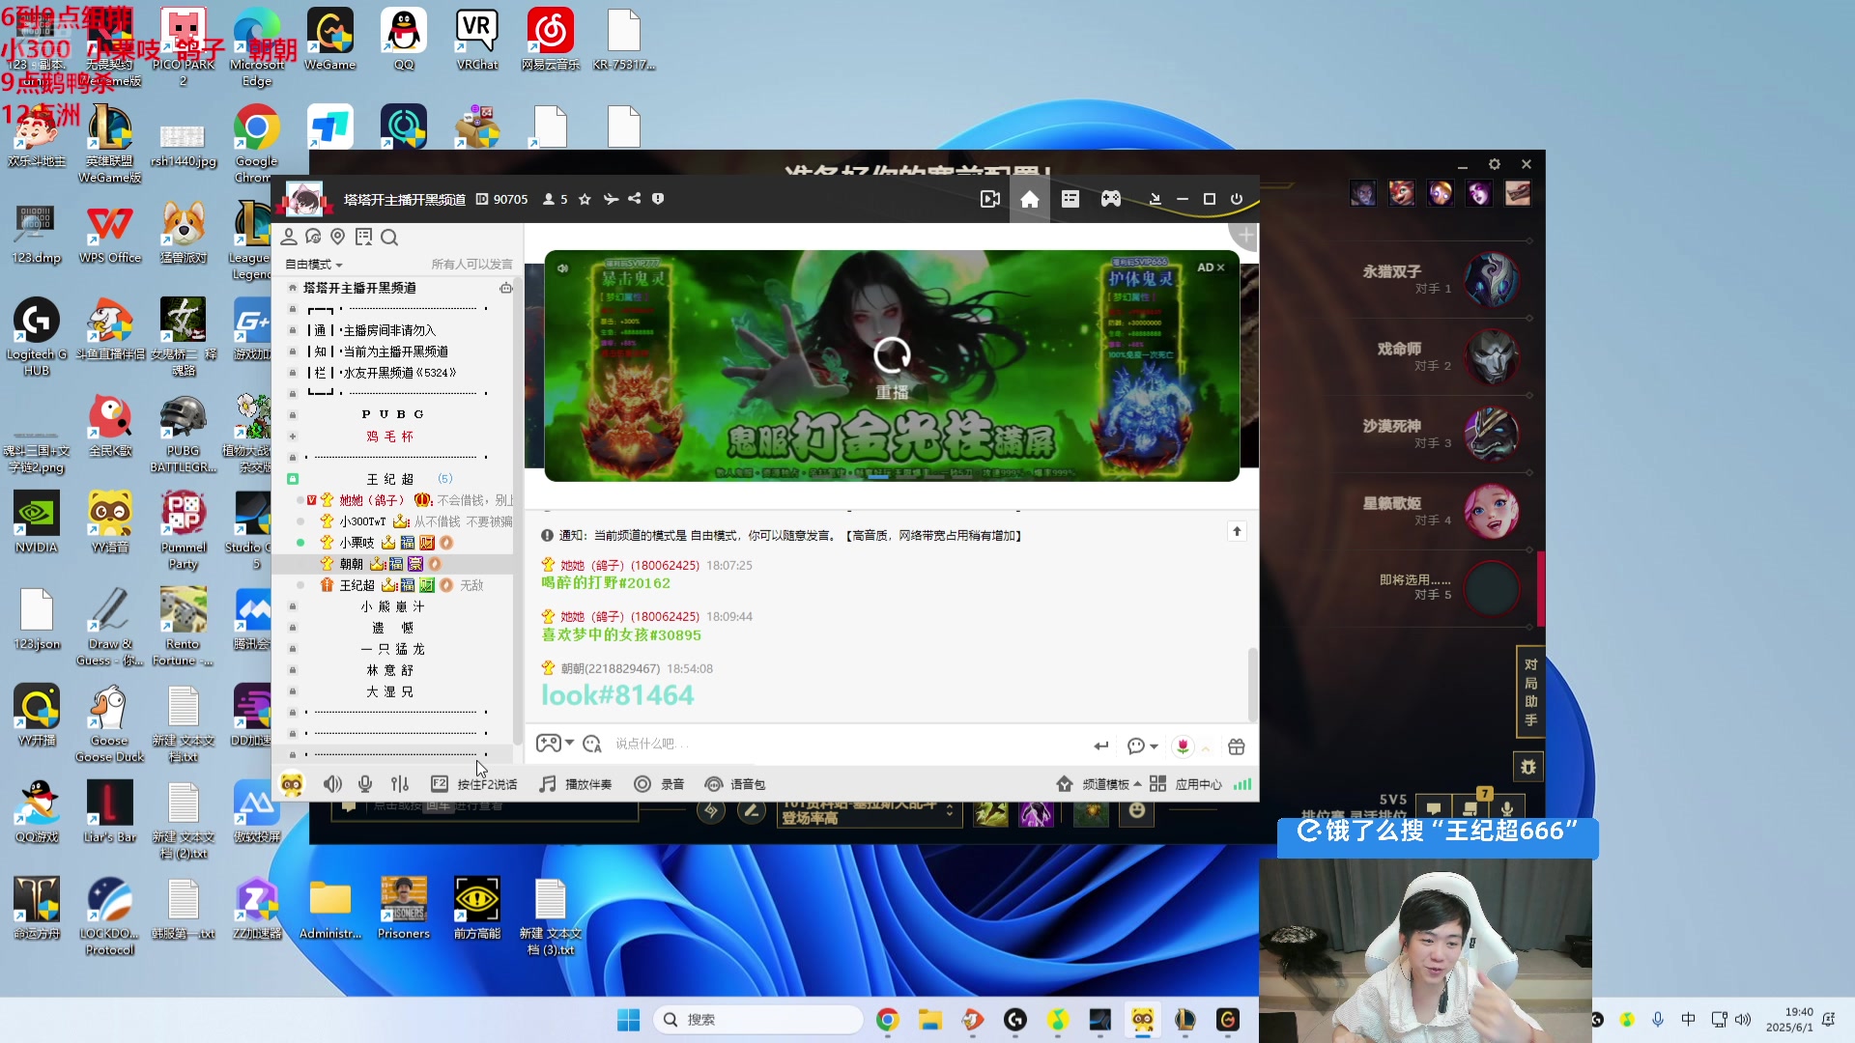The height and width of the screenshot is (1043, 1855).
Task: Click 喝醉的打野#20162 message
Action: pyautogui.click(x=606, y=583)
